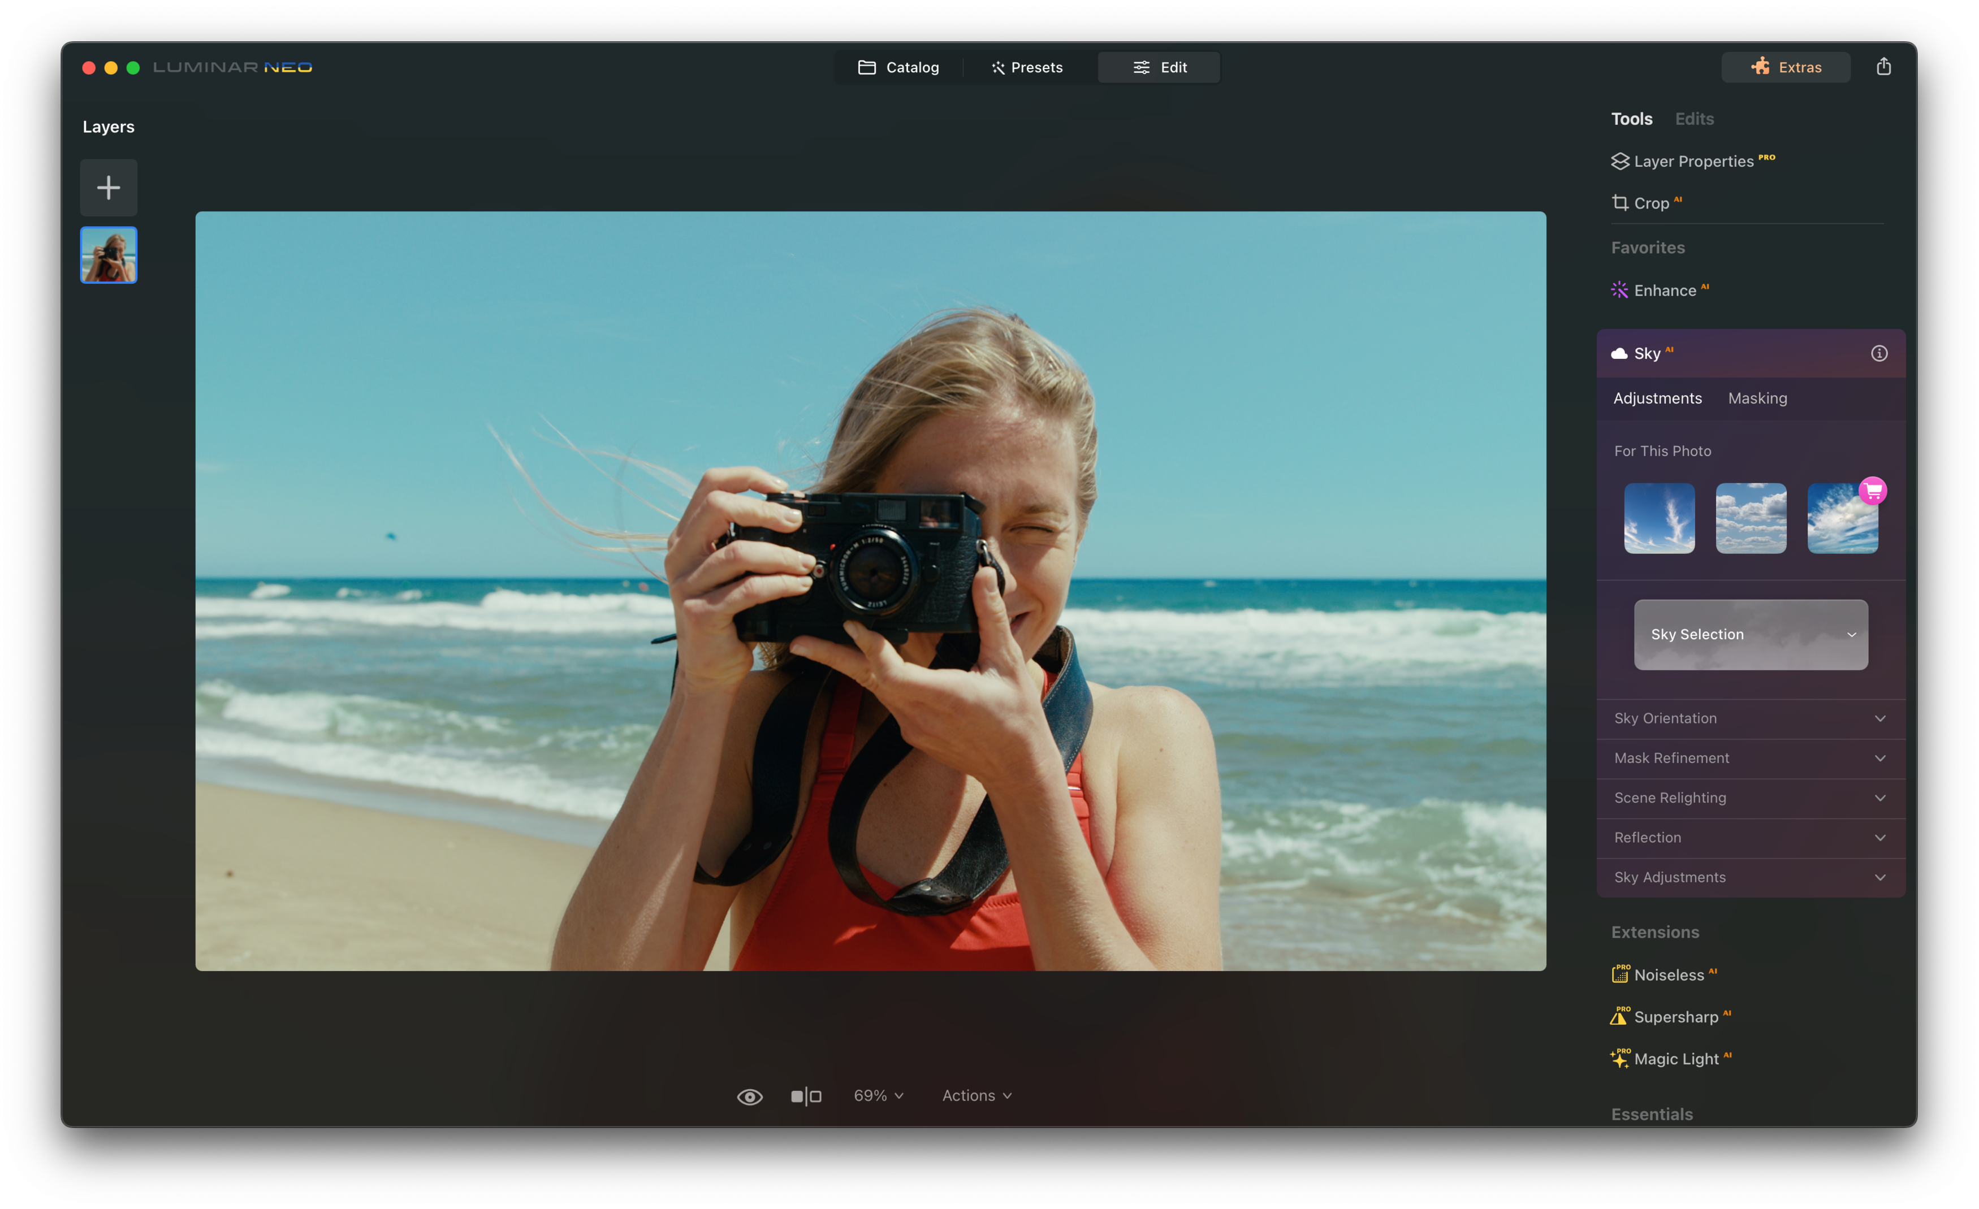Expand Sky Adjustments section
1979x1209 pixels.
click(1751, 877)
